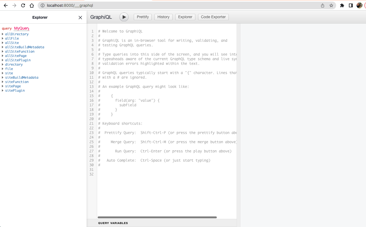
Task: Toggle the browser side panel icon
Action: [x=351, y=5]
